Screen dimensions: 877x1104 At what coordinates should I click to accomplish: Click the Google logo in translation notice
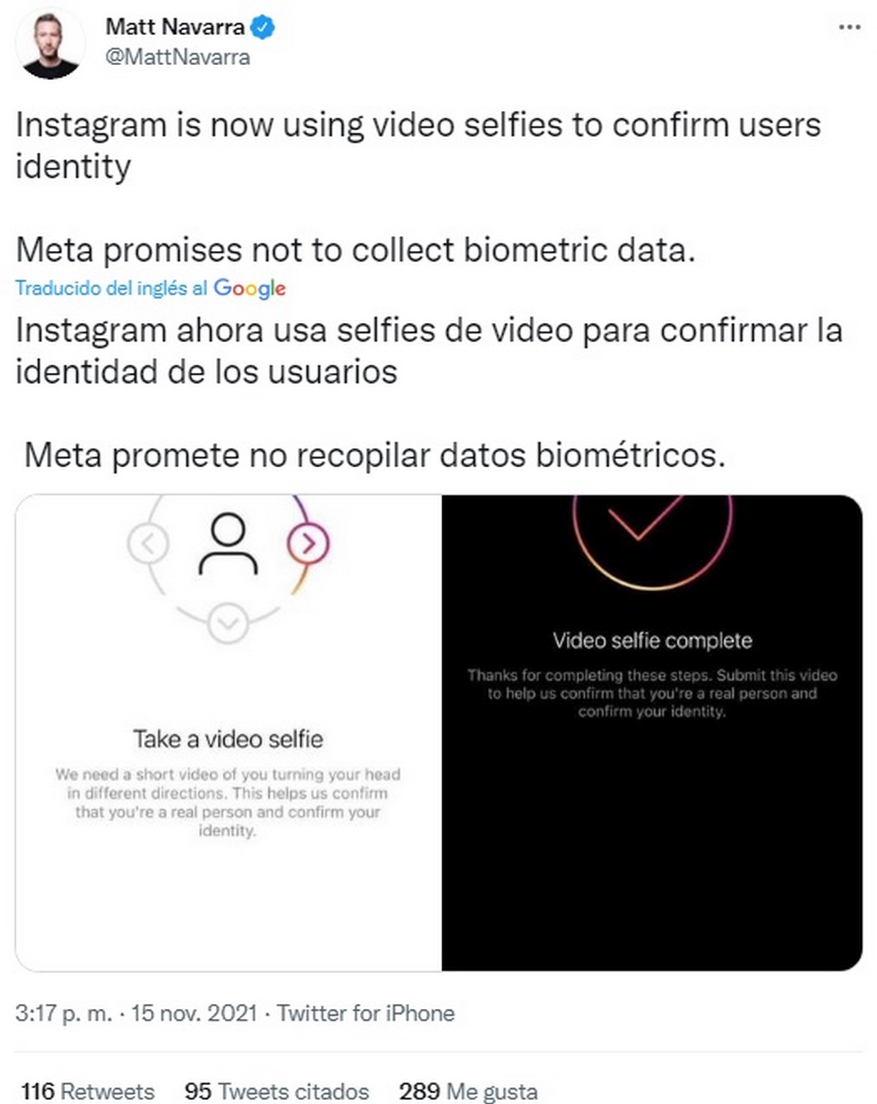249,288
